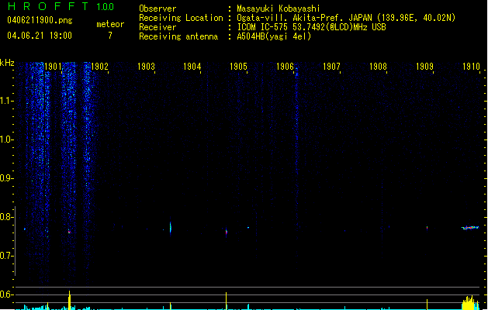Click the 1905 time marker
Viewport: 488px width, 310px height.
pyautogui.click(x=238, y=67)
